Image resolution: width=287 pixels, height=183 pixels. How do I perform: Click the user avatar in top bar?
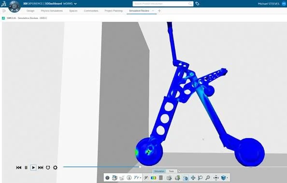[284, 4]
